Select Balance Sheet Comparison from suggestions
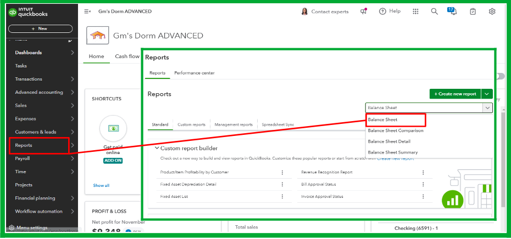 (x=396, y=130)
